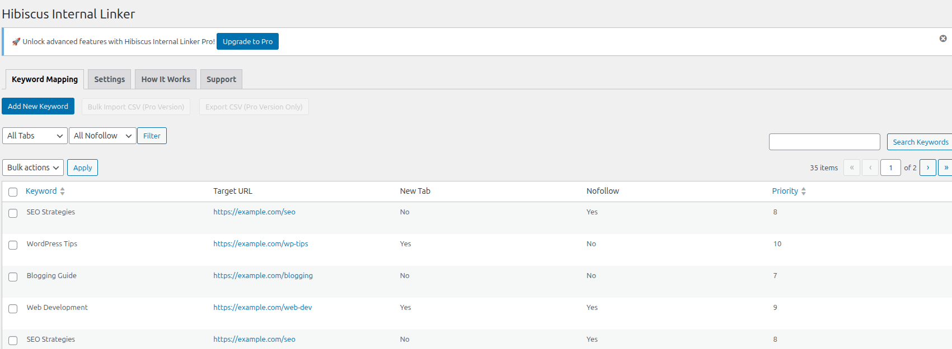Open the Support tab
This screenshot has width=952, height=349.
tap(221, 79)
